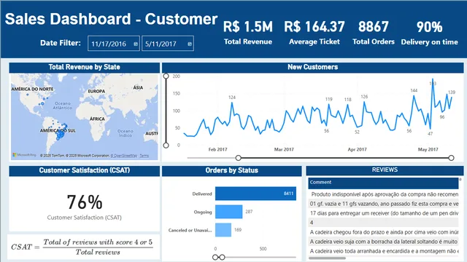Select the review 'A cadeira chegou fora do prazo'

(x=383, y=232)
